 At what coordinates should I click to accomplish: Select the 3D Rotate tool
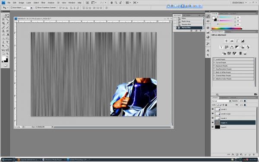tap(3, 50)
